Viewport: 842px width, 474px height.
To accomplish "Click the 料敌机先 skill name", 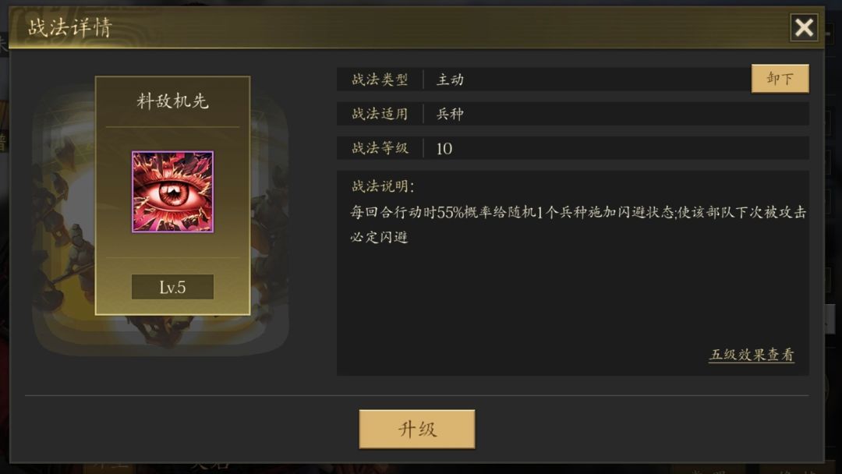I will click(x=172, y=101).
